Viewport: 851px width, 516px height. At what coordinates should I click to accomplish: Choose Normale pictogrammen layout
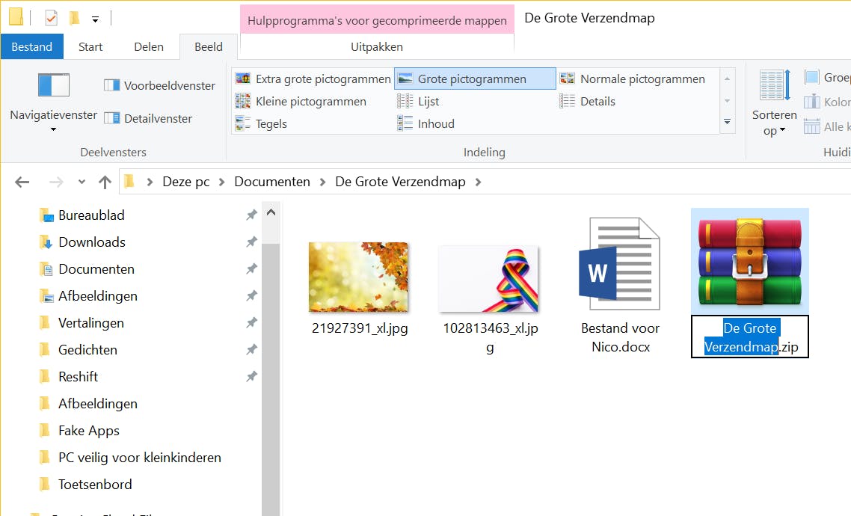[x=633, y=79]
